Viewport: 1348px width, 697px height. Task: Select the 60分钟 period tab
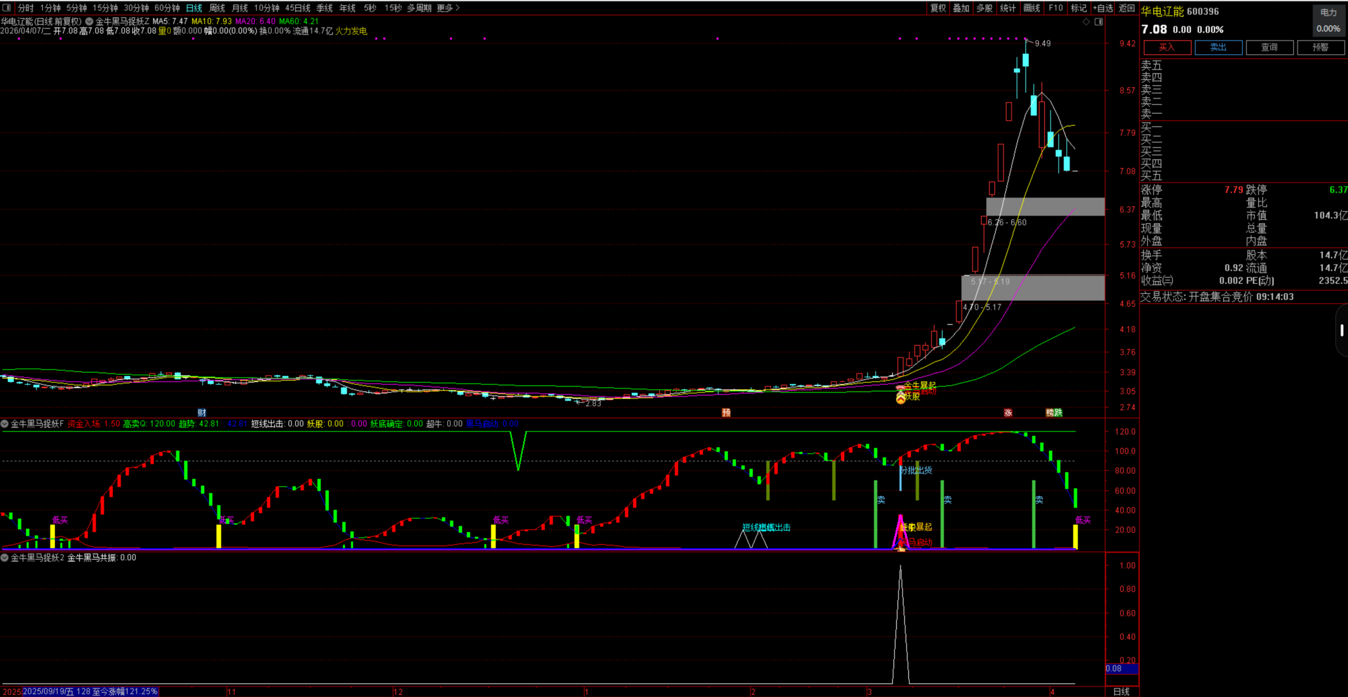[167, 8]
